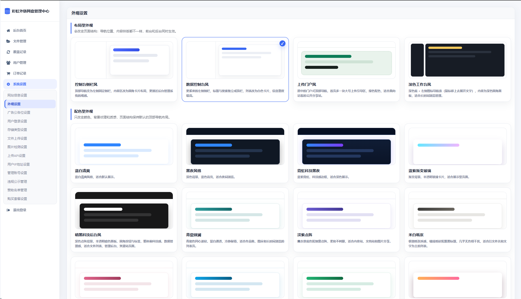Open 广告公告位设置 submenu item

[x=30, y=112]
